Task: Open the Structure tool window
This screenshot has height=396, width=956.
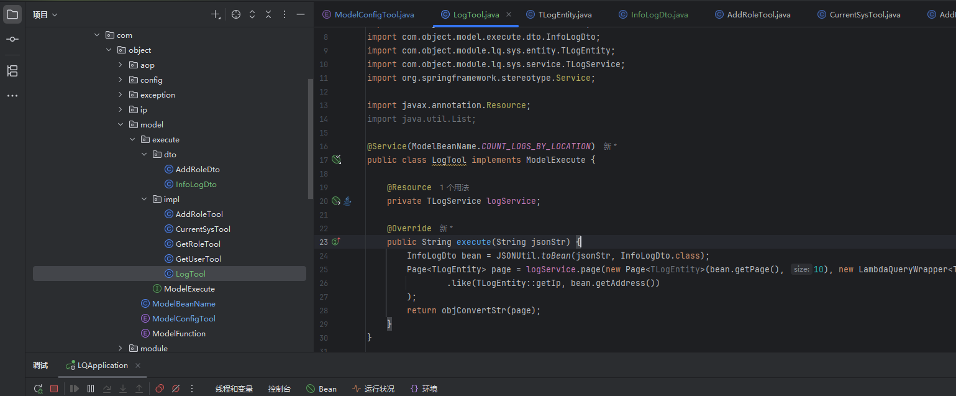Action: click(12, 71)
